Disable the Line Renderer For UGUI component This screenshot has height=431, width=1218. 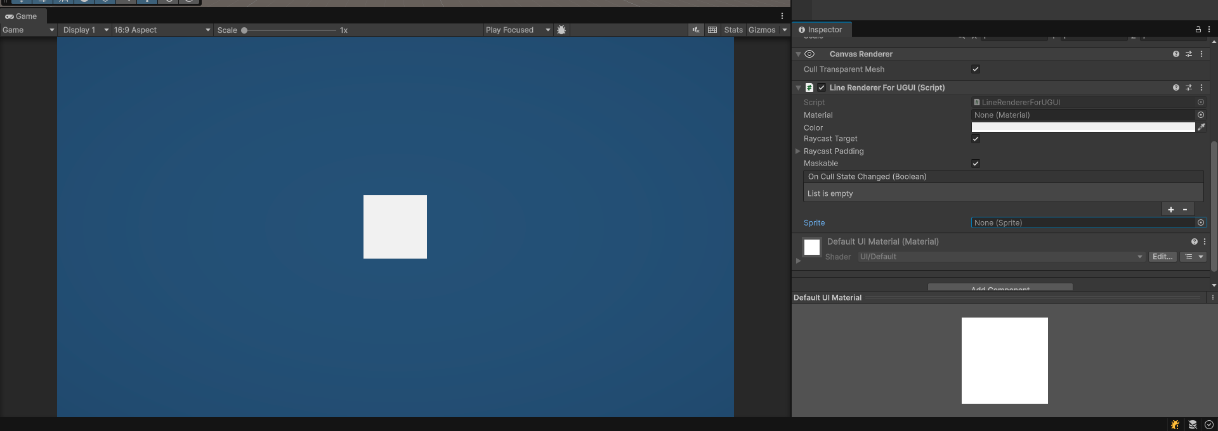tap(822, 87)
